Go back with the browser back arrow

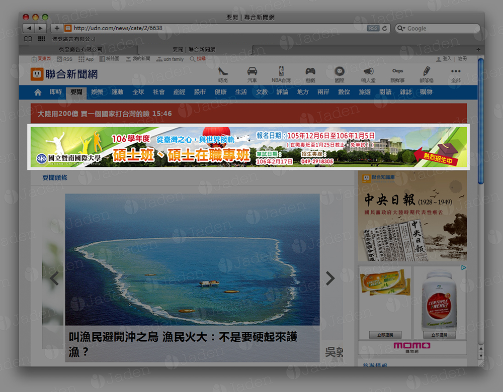click(x=29, y=28)
